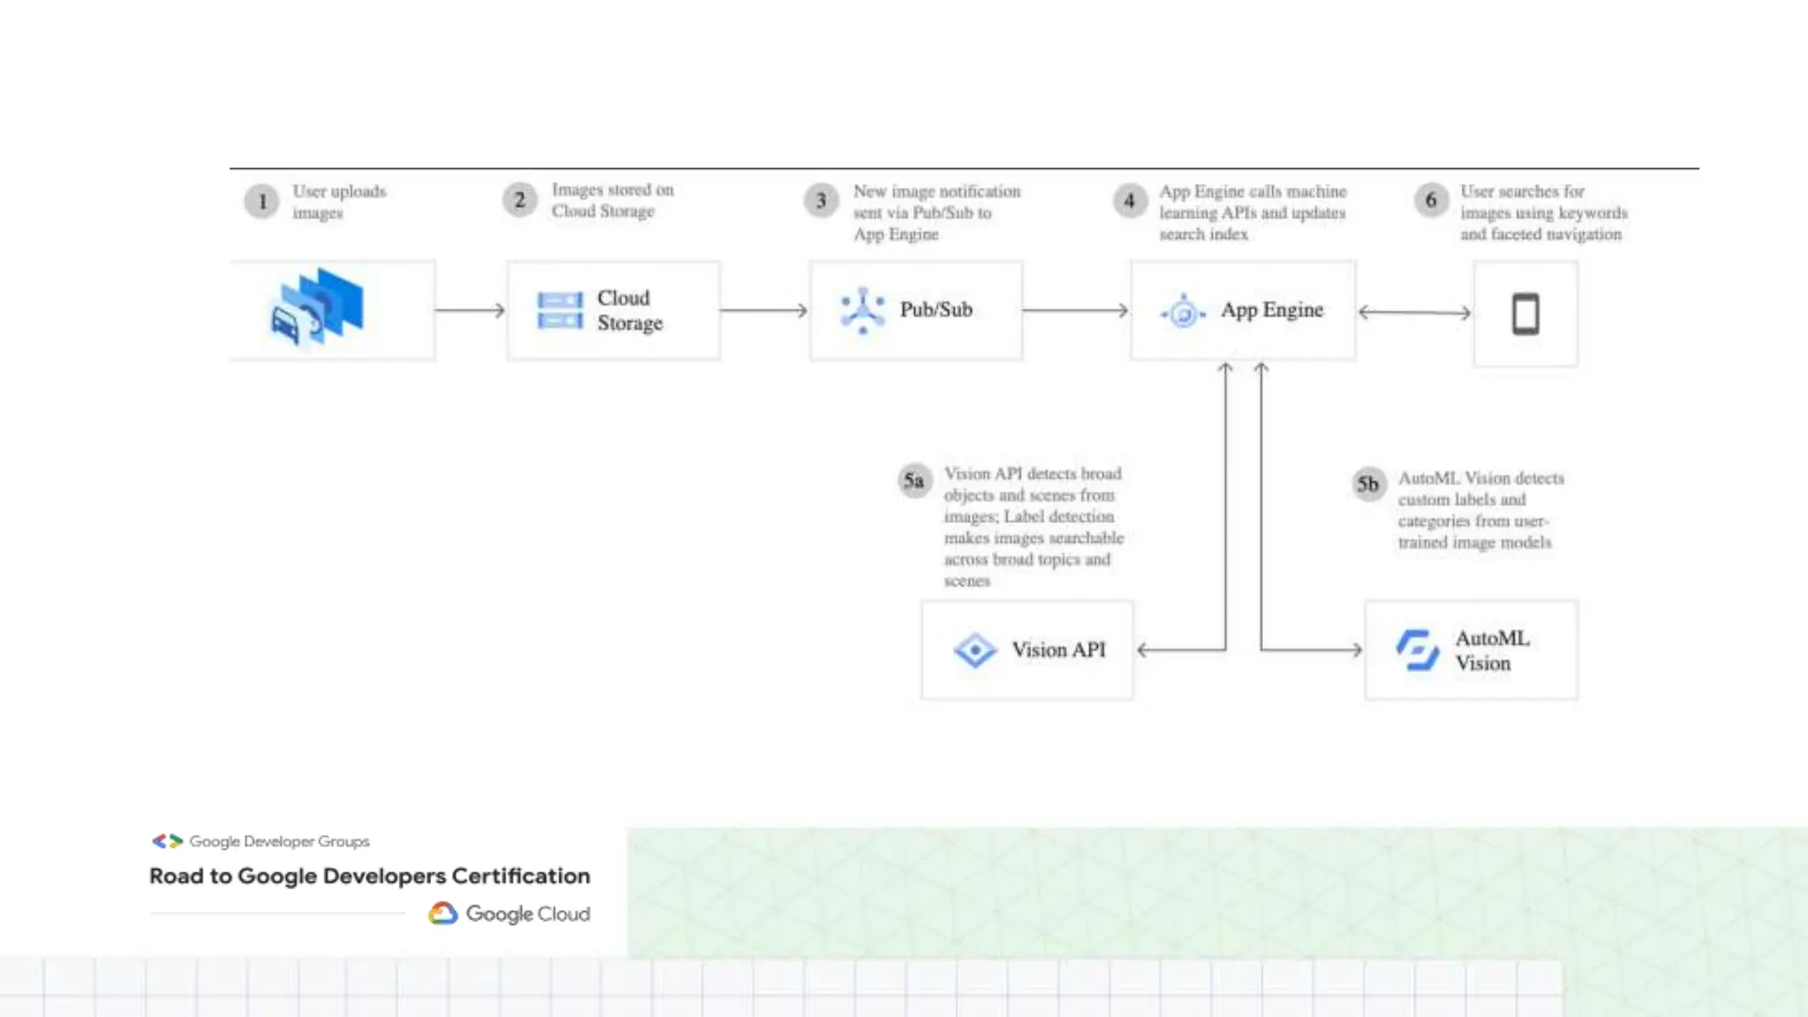Click step number 1 circle
Screen dimensions: 1808x1017
tap(261, 201)
